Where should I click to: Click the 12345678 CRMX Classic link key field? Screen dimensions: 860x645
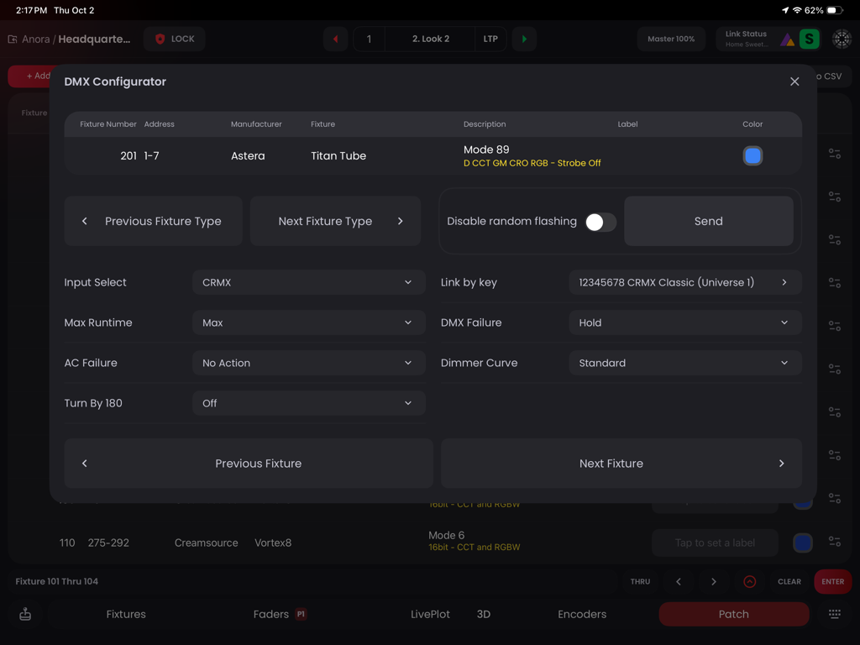(684, 282)
